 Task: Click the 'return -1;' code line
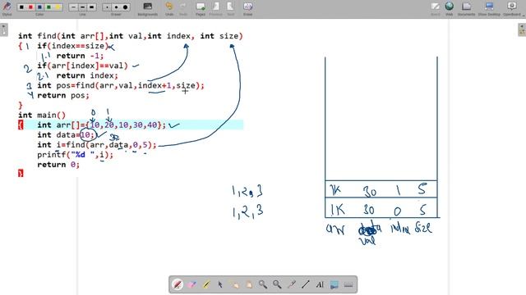(x=81, y=56)
